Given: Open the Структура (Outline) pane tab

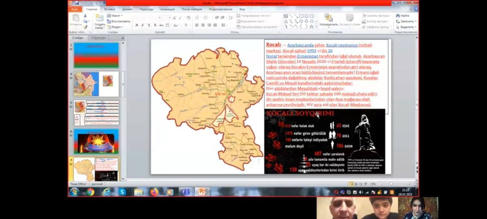Looking at the screenshot, I should [x=99, y=38].
